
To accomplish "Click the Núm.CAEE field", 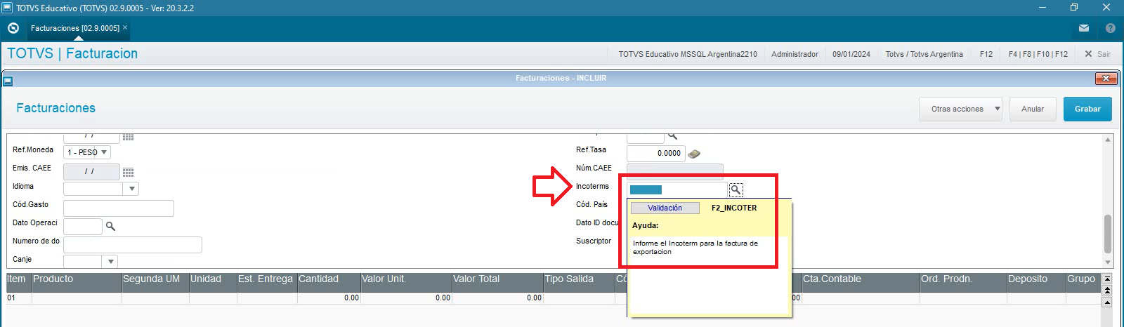I will pyautogui.click(x=674, y=171).
